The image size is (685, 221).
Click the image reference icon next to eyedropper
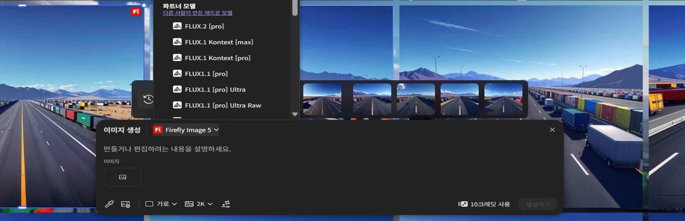pos(126,204)
